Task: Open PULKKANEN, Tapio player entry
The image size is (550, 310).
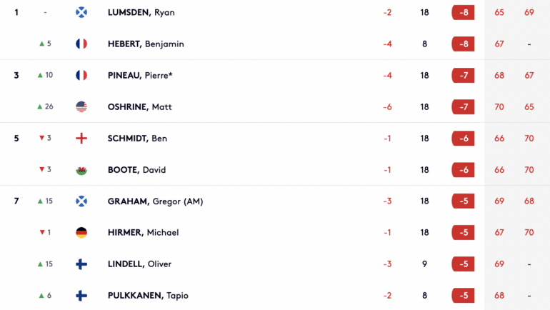Action: (x=148, y=296)
